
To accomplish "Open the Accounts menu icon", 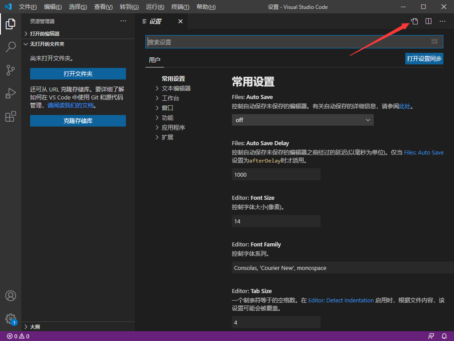I will (11, 295).
